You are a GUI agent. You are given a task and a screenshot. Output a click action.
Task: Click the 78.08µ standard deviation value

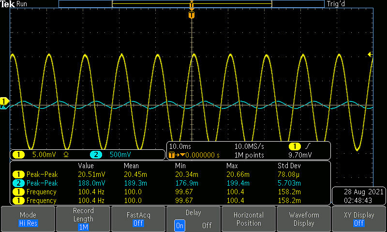pyautogui.click(x=288, y=174)
